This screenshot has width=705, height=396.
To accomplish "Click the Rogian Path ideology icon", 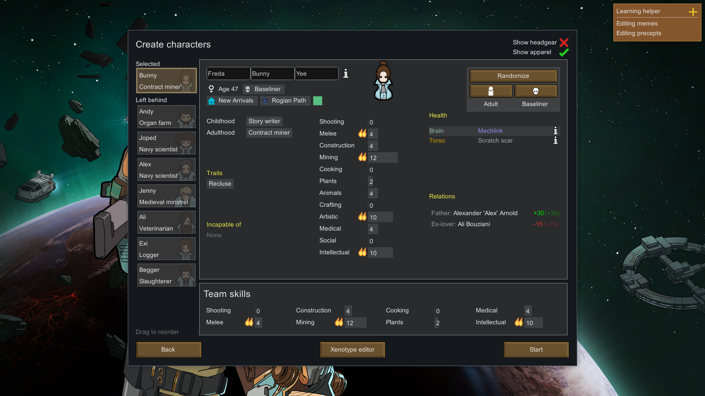I will point(265,101).
